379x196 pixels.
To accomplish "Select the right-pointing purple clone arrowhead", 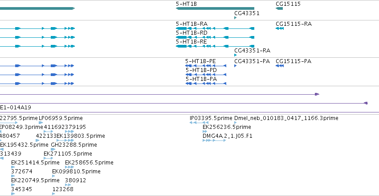I will tap(317, 94).
